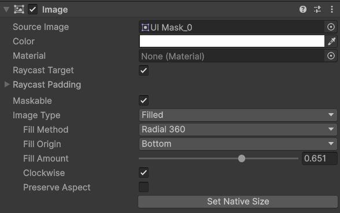Screen dimensions: 340x213
Task: Toggle Raycast Target checkbox
Action: pos(143,70)
